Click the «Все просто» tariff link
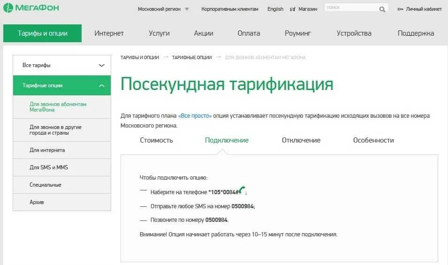Image resolution: width=448 pixels, height=265 pixels. click(195, 116)
